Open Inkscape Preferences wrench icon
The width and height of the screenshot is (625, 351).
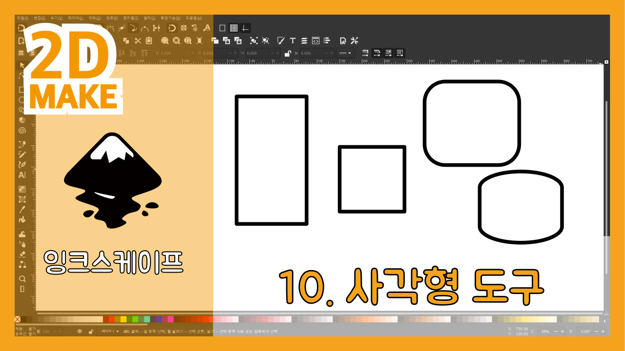(x=354, y=40)
